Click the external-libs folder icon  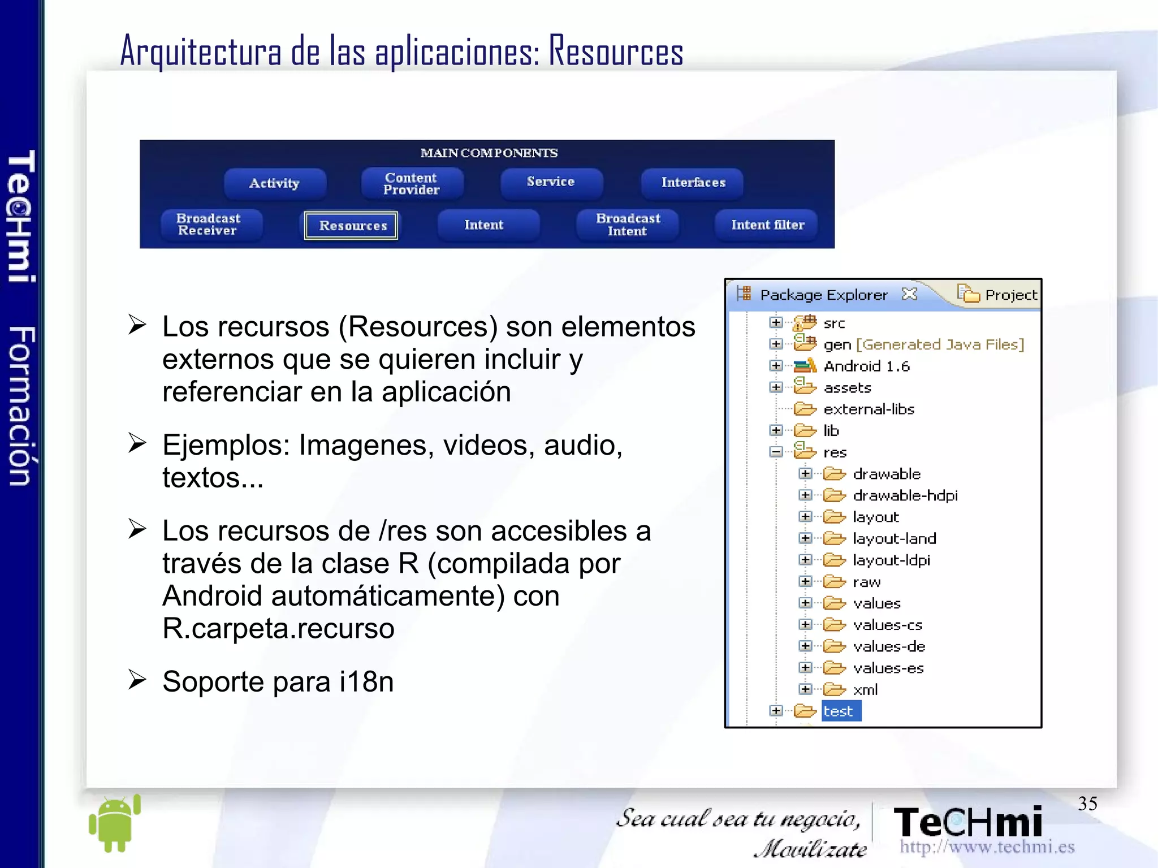(805, 409)
